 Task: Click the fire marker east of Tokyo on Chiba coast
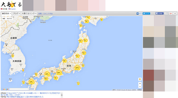(x=83, y=65)
